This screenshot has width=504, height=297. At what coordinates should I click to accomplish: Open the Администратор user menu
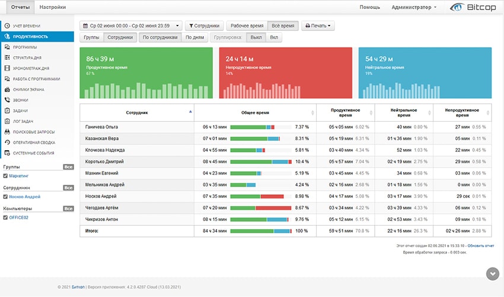(414, 7)
